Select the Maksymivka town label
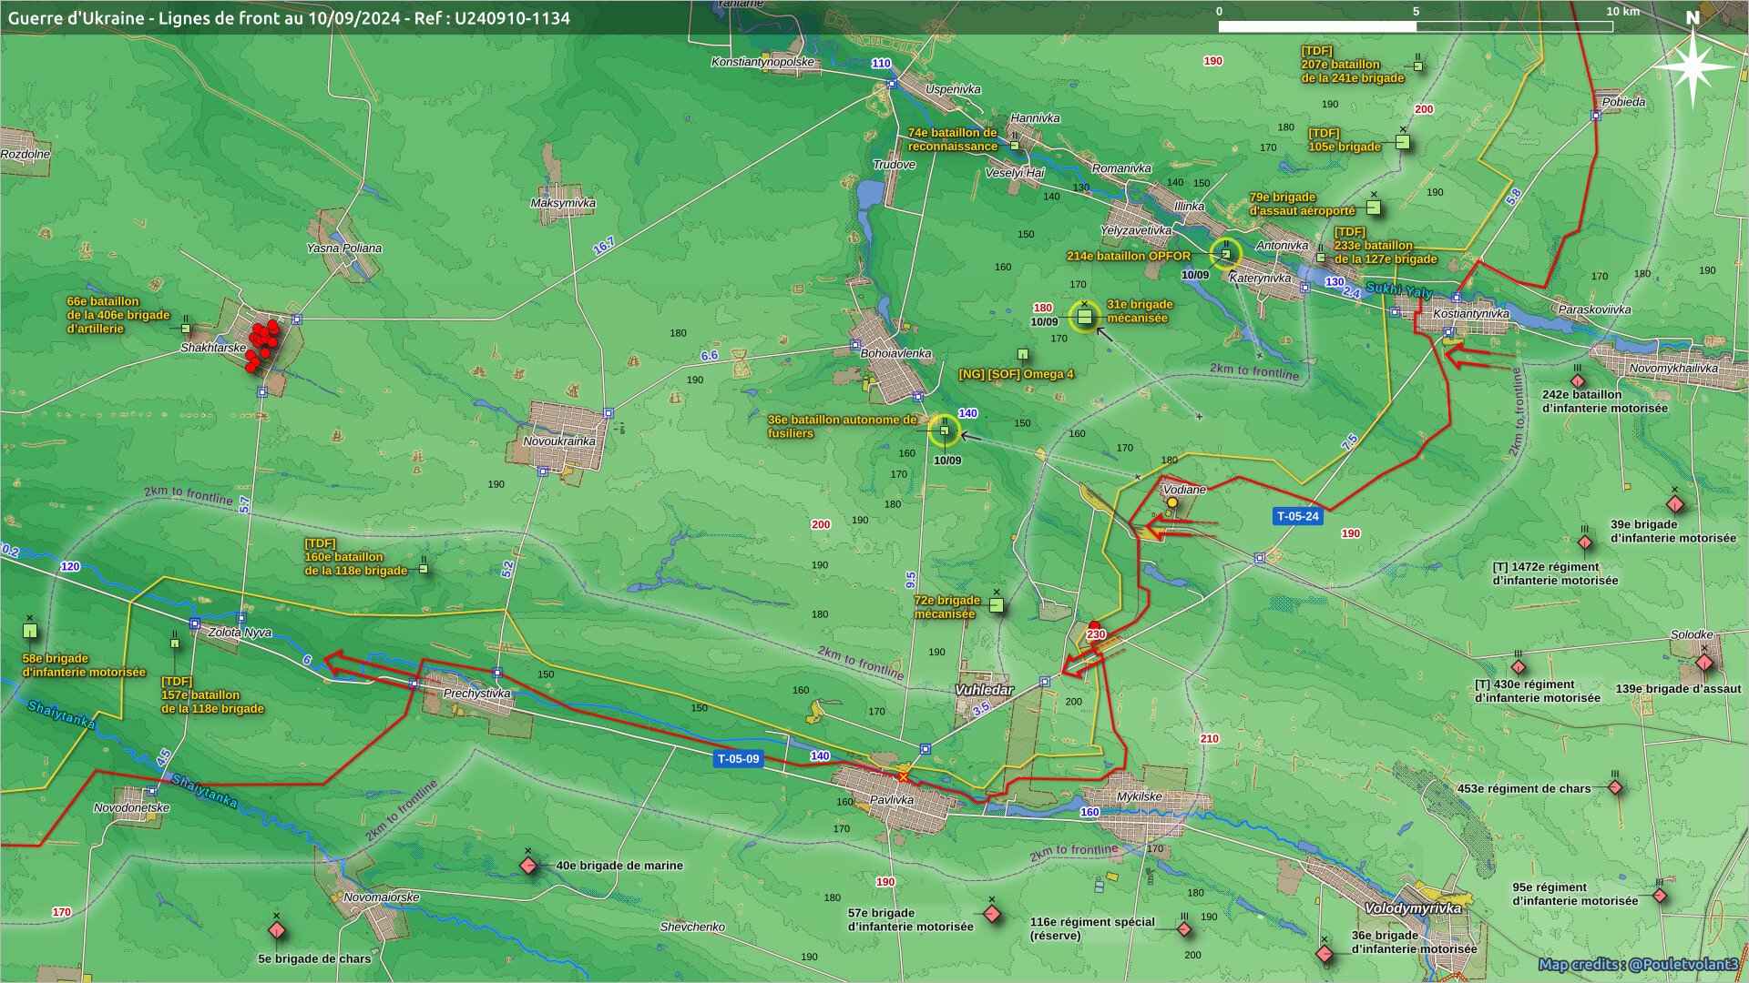Viewport: 1749px width, 983px height. [x=563, y=203]
